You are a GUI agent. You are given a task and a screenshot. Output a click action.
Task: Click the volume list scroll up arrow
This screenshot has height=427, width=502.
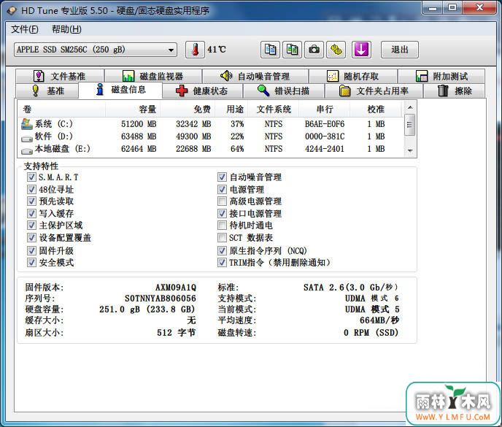click(410, 107)
